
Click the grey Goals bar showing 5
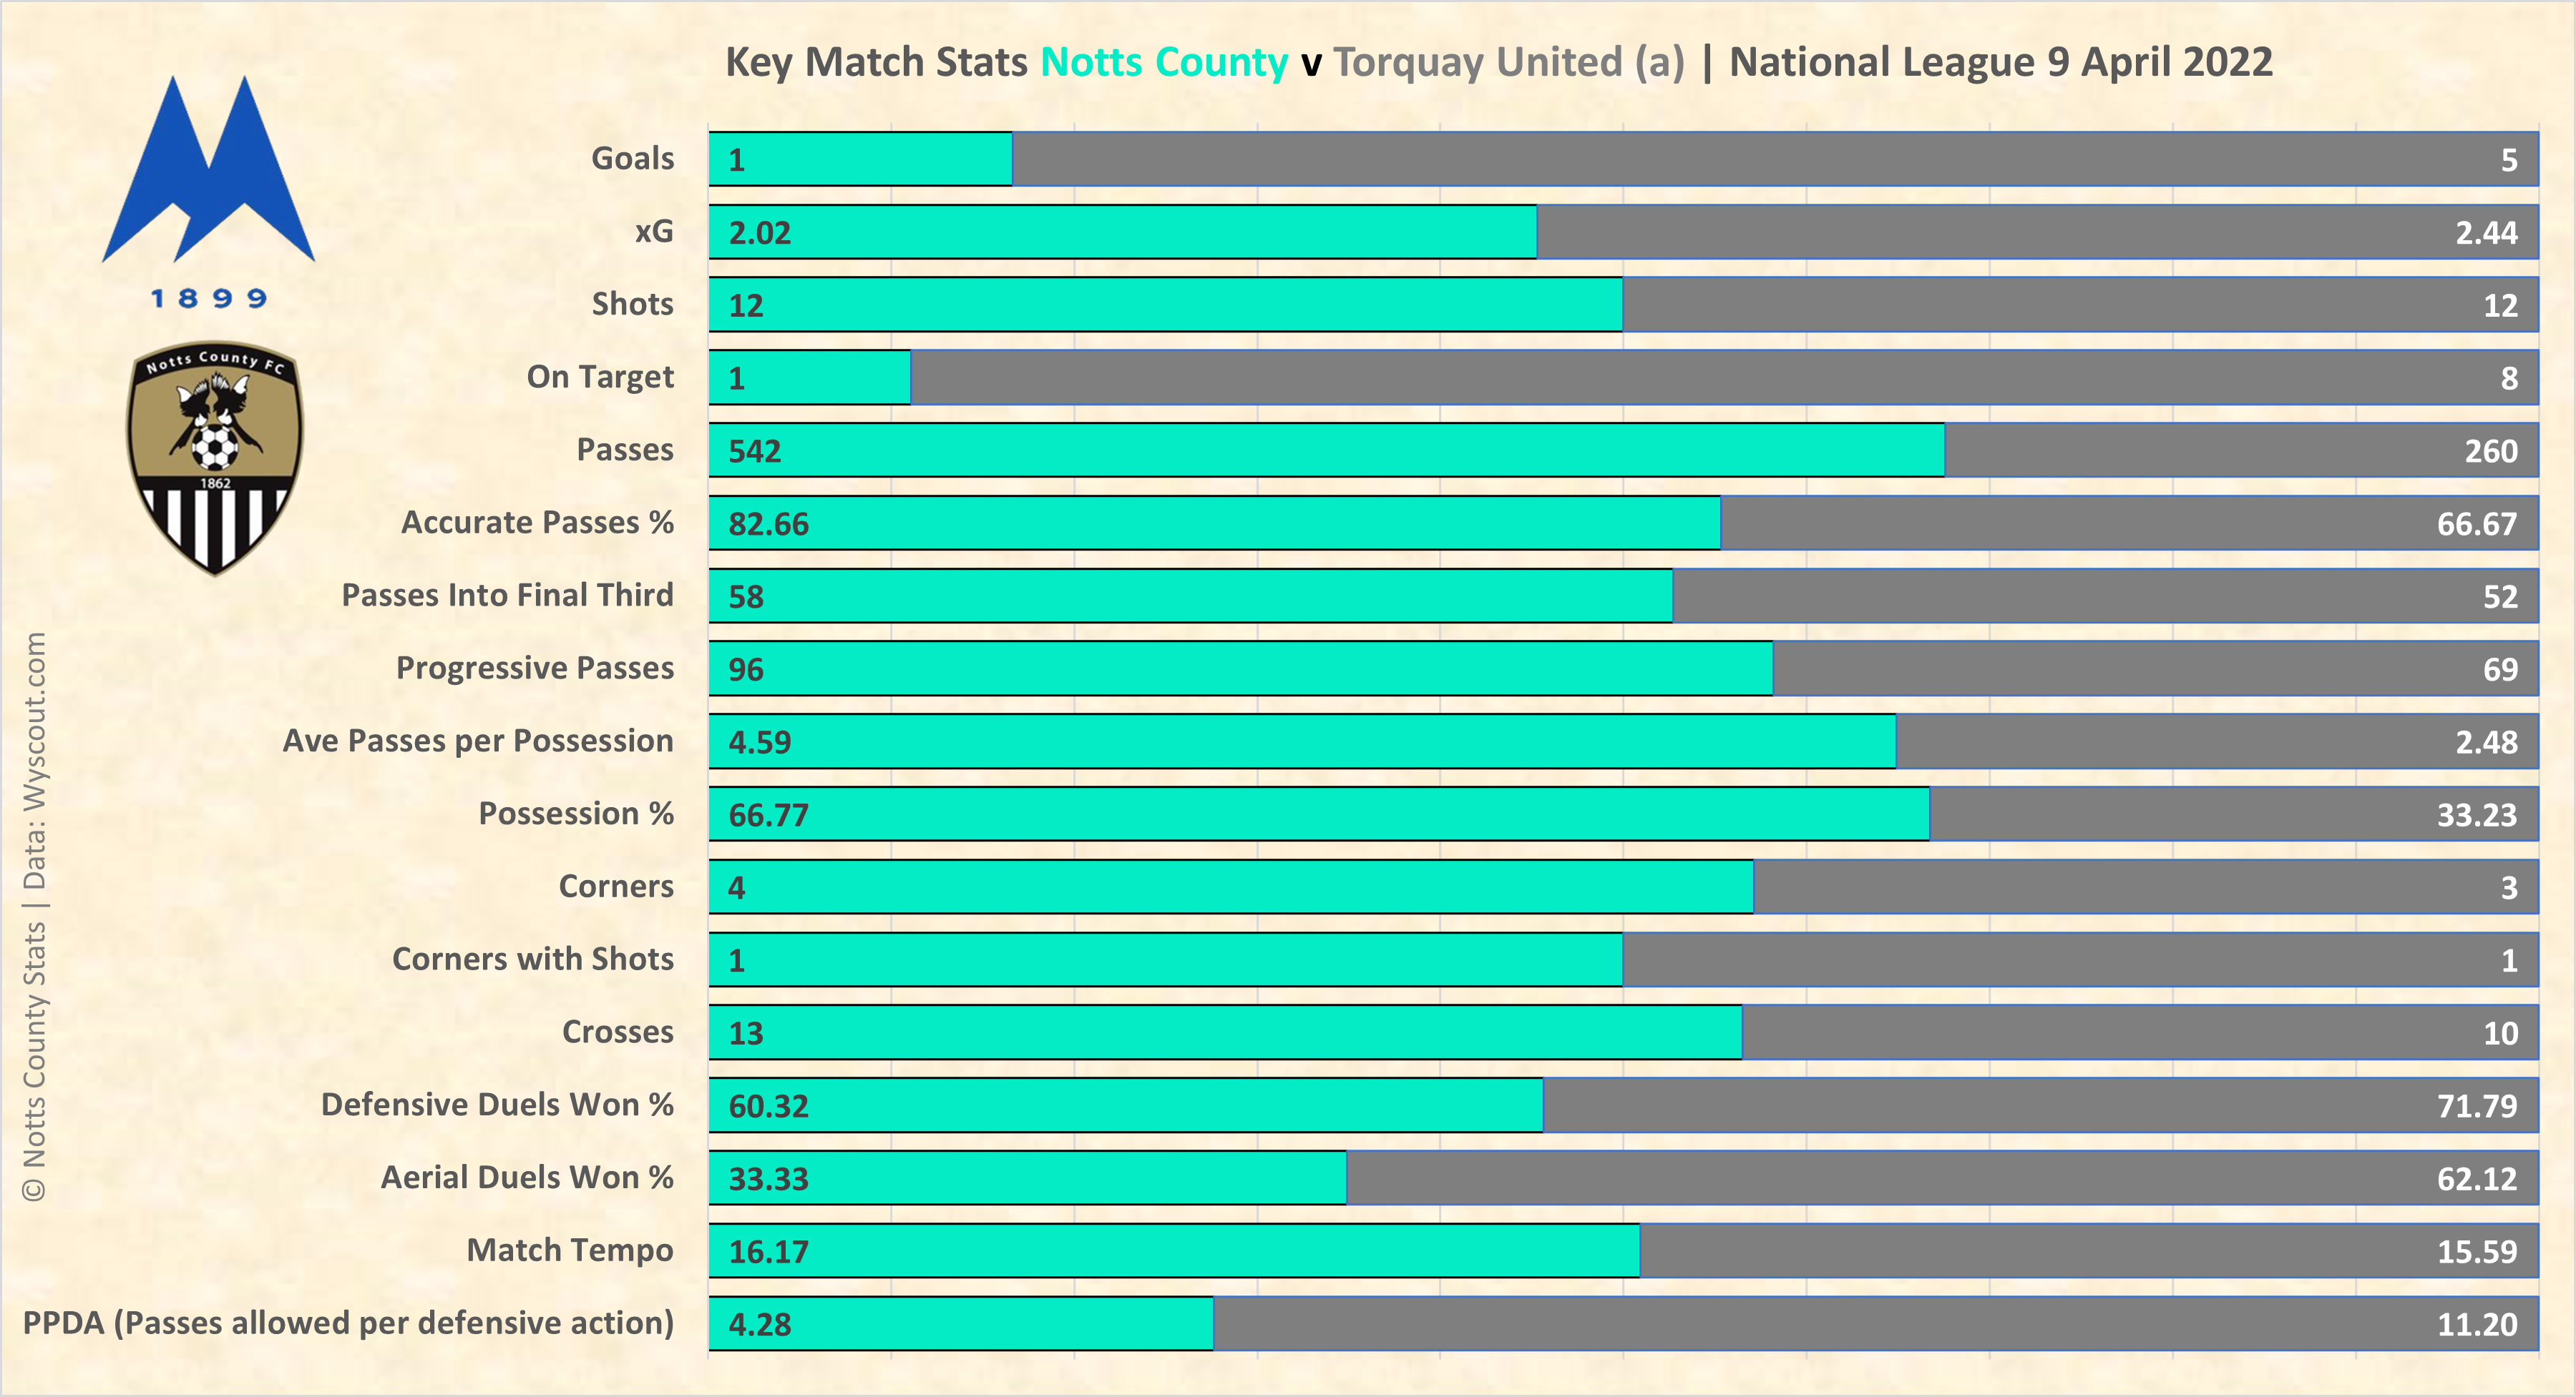(x=1774, y=160)
